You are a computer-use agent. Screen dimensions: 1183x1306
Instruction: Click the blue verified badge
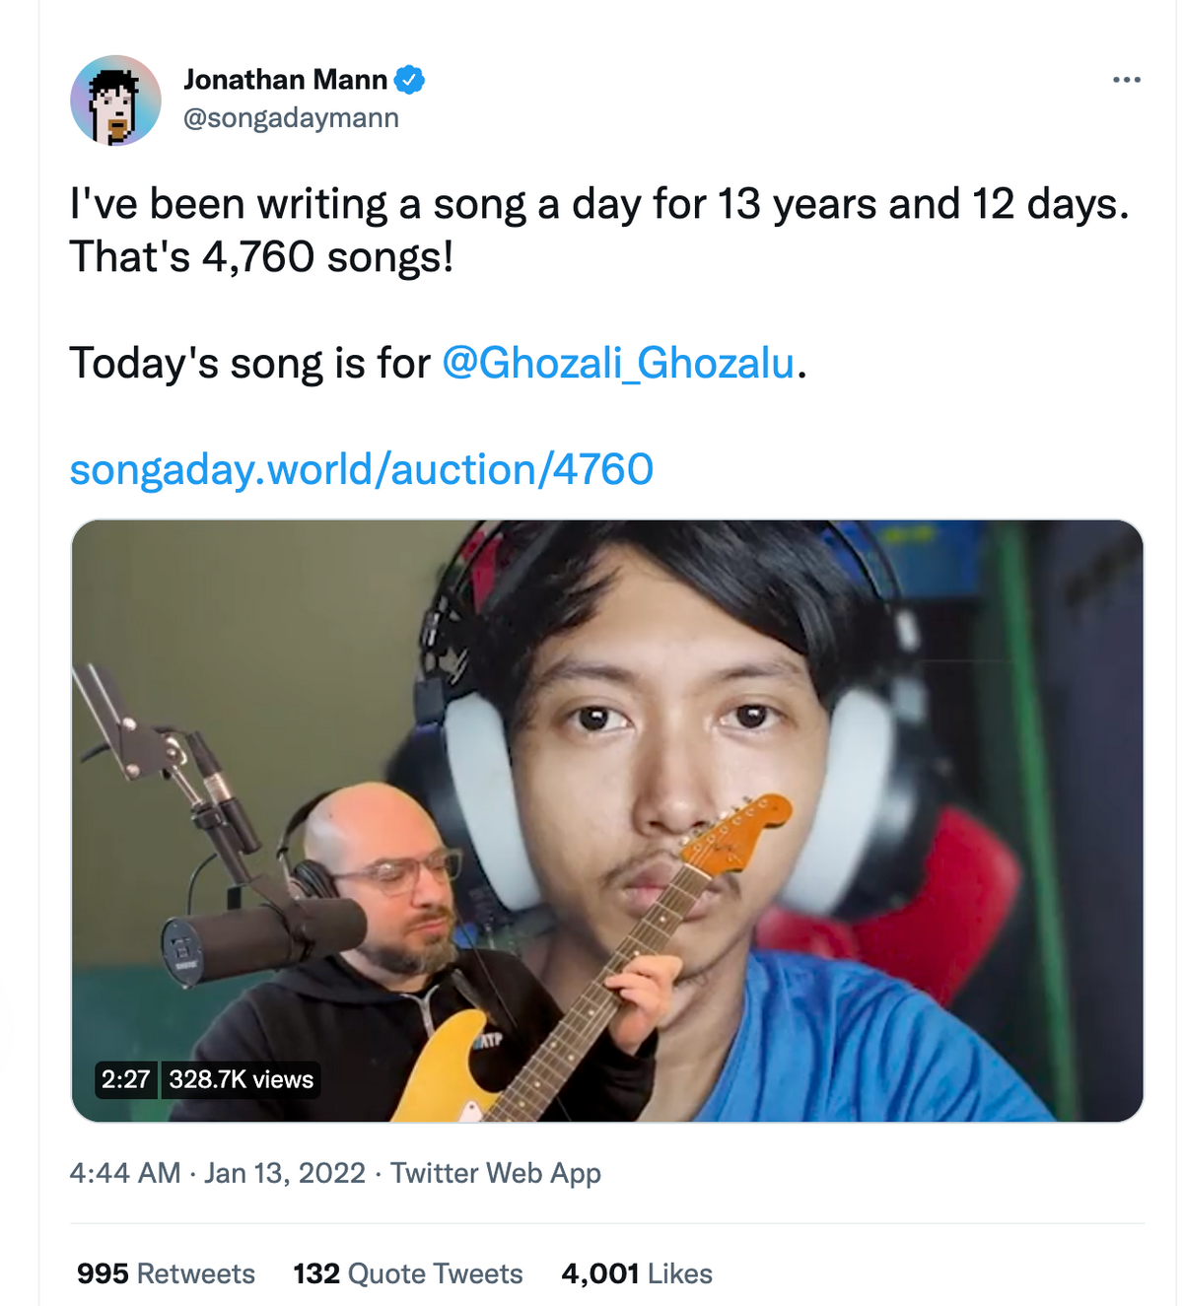click(x=409, y=80)
